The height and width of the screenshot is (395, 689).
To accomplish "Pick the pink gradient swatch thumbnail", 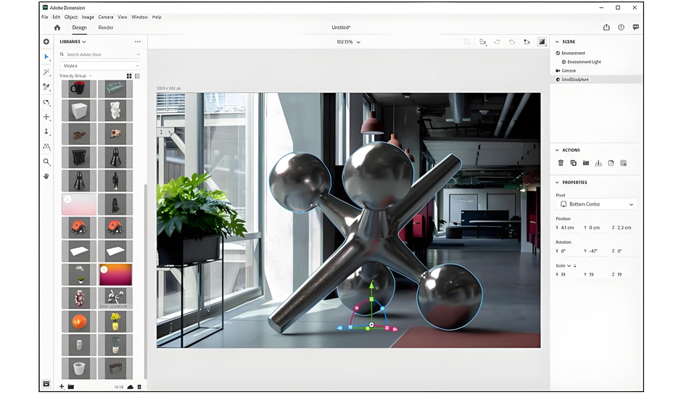I will click(x=79, y=204).
